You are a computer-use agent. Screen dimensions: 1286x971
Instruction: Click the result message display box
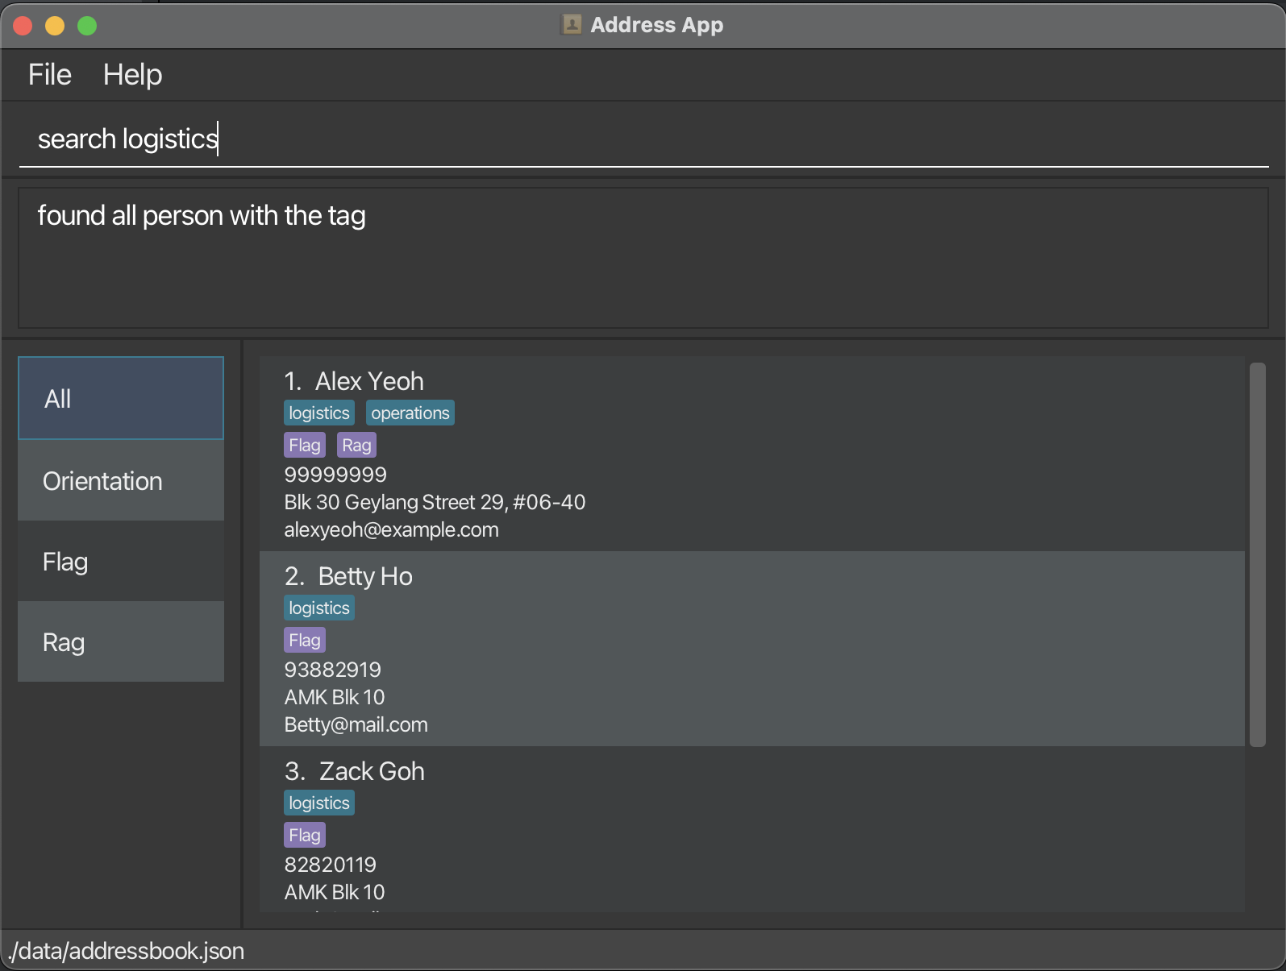point(643,258)
